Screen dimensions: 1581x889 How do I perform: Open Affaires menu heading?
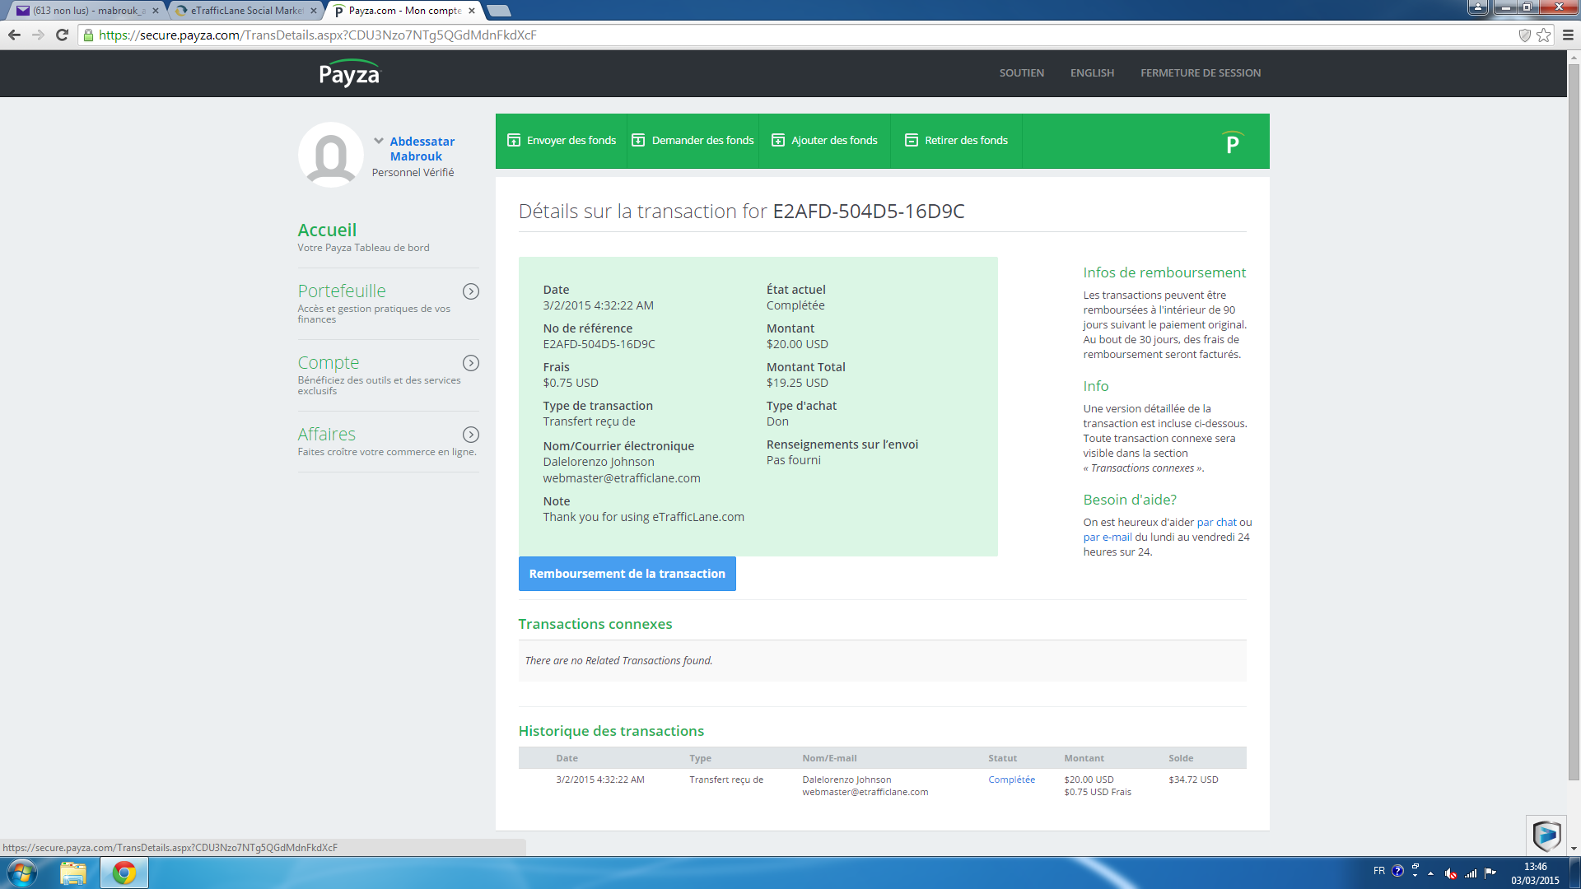[327, 434]
